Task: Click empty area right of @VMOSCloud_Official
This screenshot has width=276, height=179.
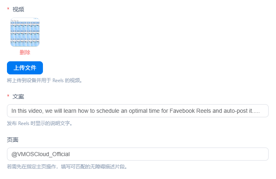Action: 169,154
